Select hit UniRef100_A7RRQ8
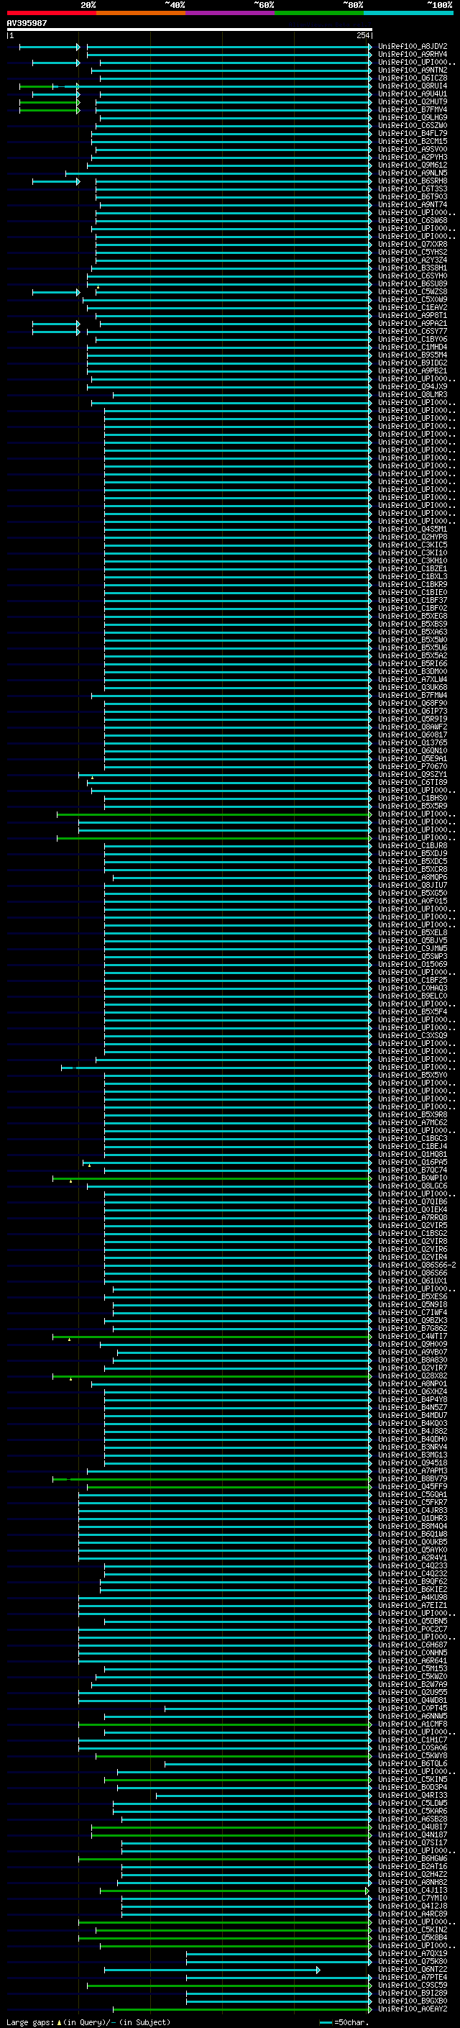Image resolution: width=460 pixels, height=2028 pixels. click(412, 1218)
